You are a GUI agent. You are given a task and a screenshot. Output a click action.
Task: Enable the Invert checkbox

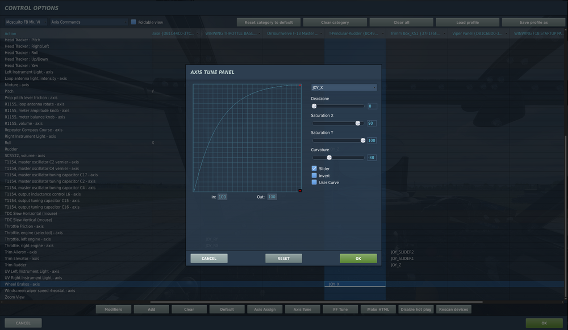point(314,175)
